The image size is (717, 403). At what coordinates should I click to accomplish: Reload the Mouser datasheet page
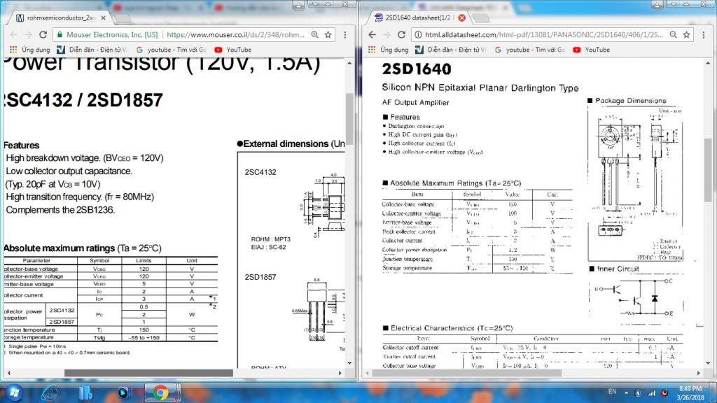[x=43, y=35]
